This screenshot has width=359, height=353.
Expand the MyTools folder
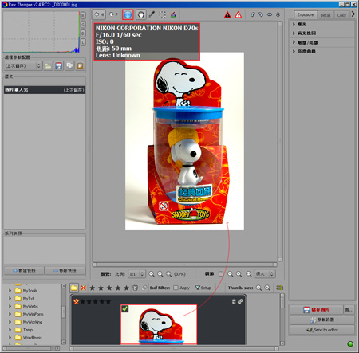point(10,291)
